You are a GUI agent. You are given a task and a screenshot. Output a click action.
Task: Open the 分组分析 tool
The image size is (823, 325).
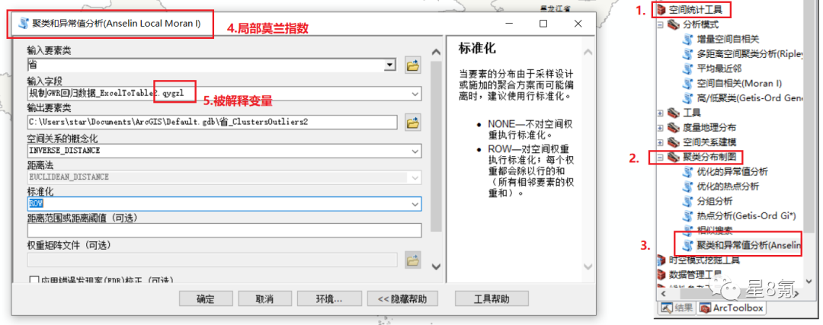click(x=715, y=201)
